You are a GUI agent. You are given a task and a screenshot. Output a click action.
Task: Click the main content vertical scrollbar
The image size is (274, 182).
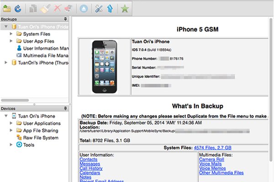pos(270,90)
